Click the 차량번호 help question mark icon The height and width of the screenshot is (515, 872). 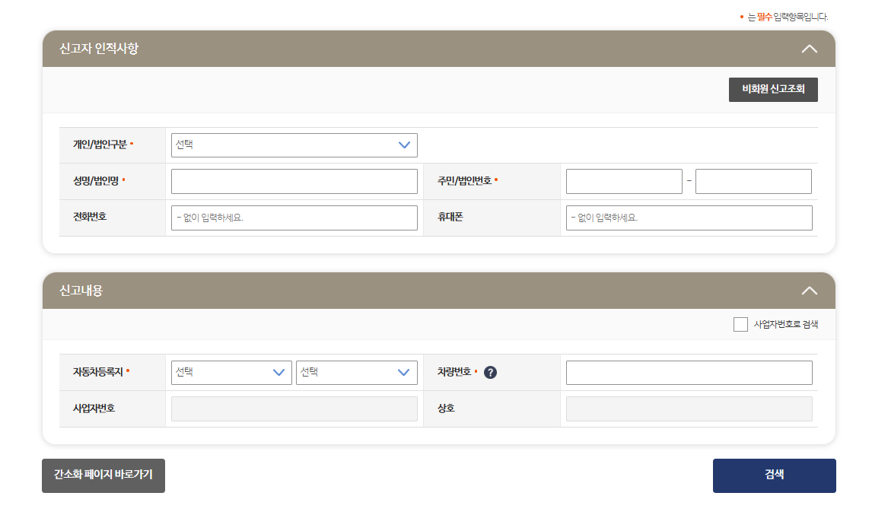490,372
